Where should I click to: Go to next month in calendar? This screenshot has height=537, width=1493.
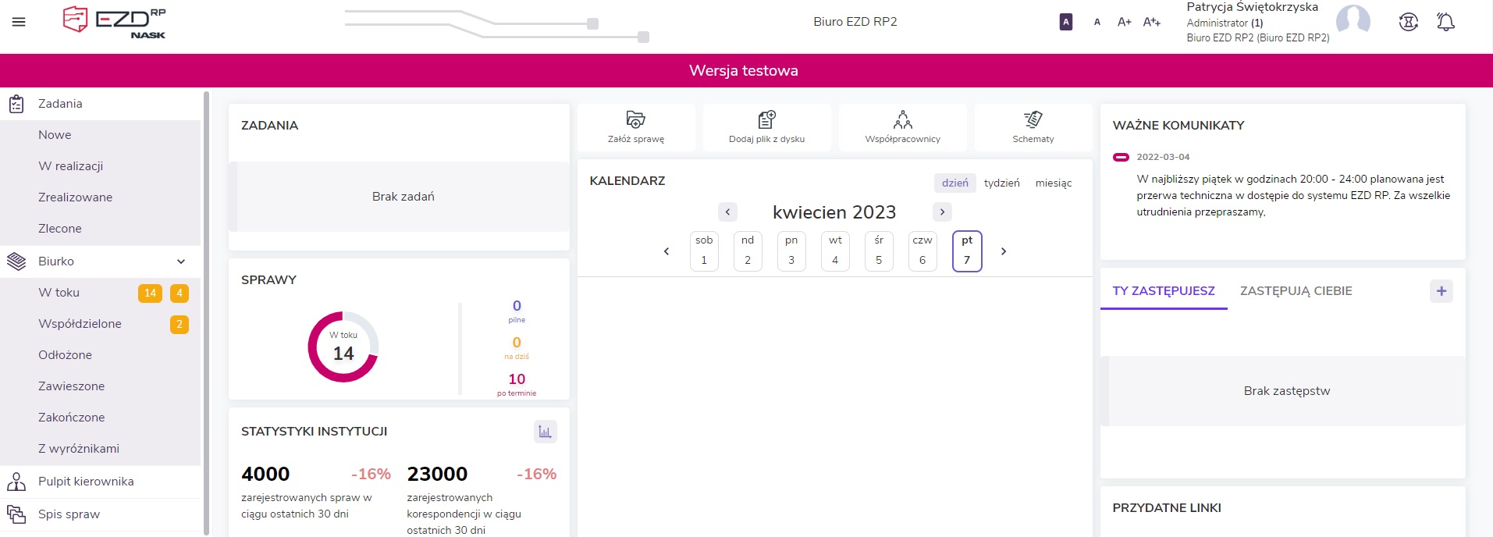click(942, 212)
